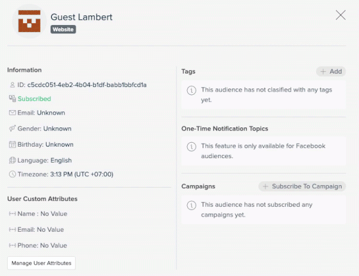This screenshot has height=276, width=359.
Task: Click the Name custom attribute icon
Action: click(x=12, y=214)
